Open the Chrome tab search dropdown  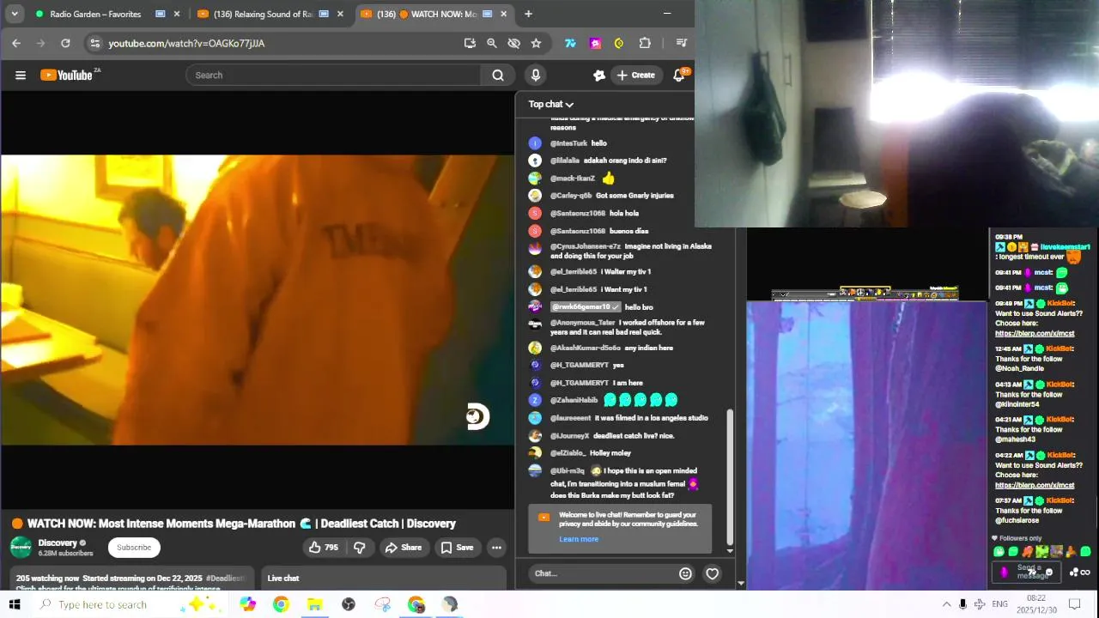(14, 14)
